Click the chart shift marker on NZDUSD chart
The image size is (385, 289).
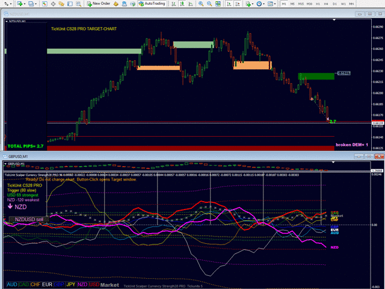pos(334,20)
